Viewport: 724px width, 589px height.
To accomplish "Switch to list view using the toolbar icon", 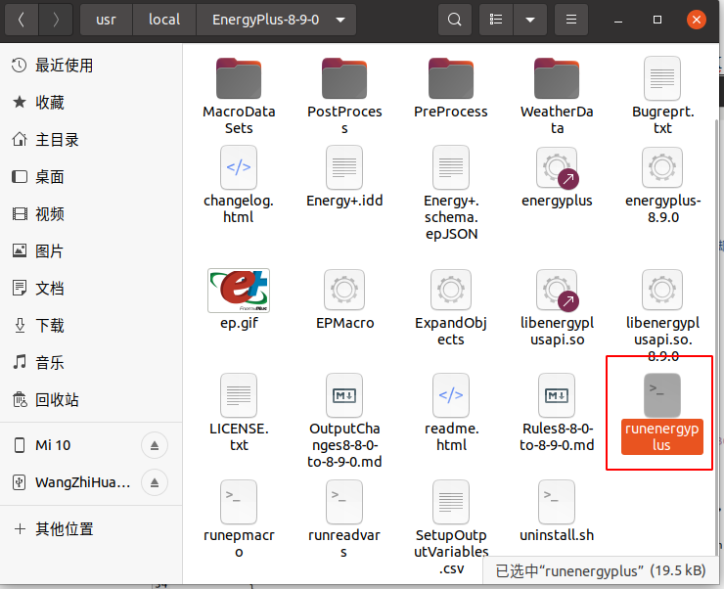I will click(x=496, y=20).
